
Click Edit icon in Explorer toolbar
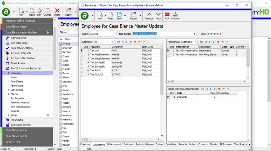(x=39, y=12)
